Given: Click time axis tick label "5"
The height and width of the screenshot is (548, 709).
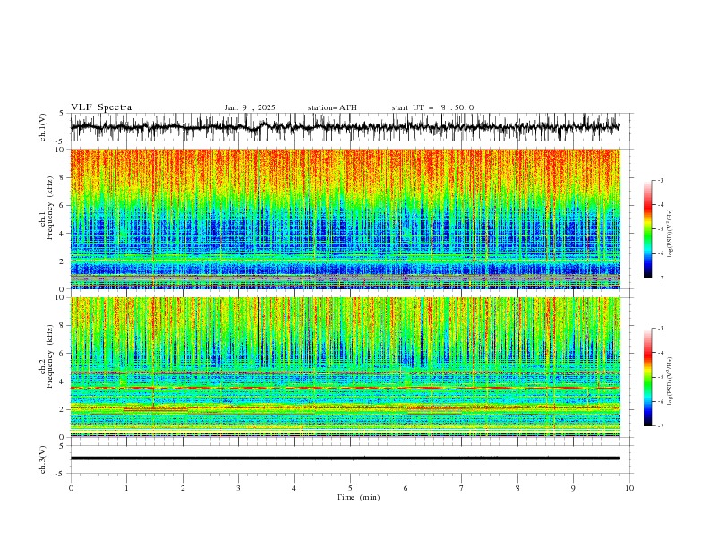Looking at the screenshot, I should tap(350, 488).
